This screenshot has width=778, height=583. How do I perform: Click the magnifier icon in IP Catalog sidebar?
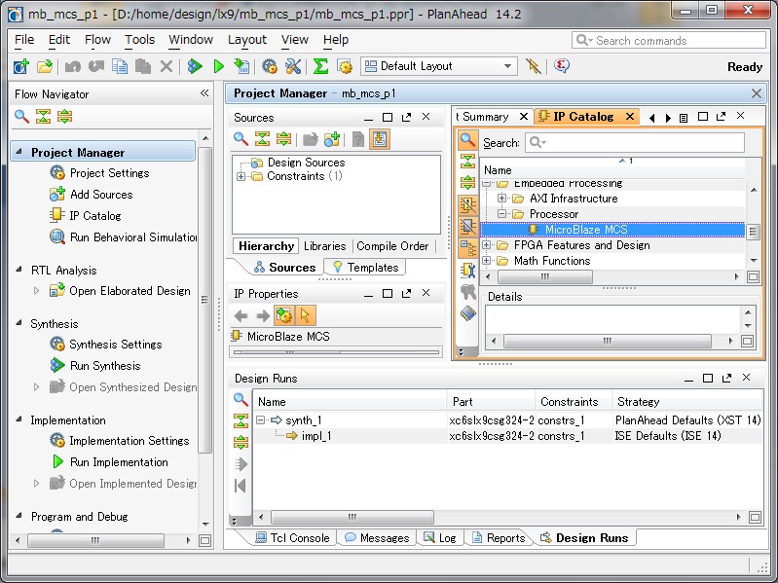coord(468,140)
